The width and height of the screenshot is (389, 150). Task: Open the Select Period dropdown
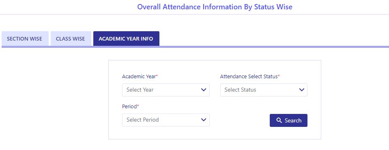166,120
